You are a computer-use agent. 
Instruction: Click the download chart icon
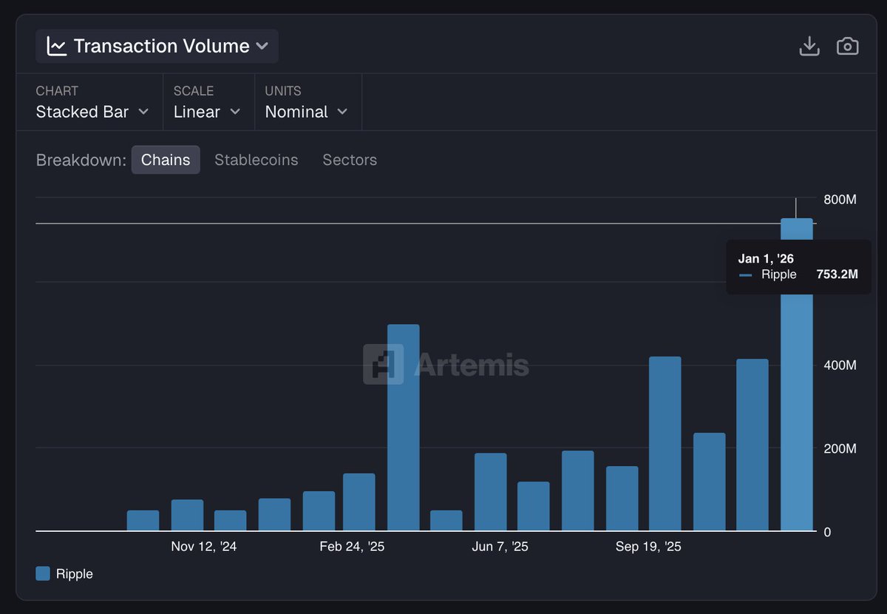point(809,46)
